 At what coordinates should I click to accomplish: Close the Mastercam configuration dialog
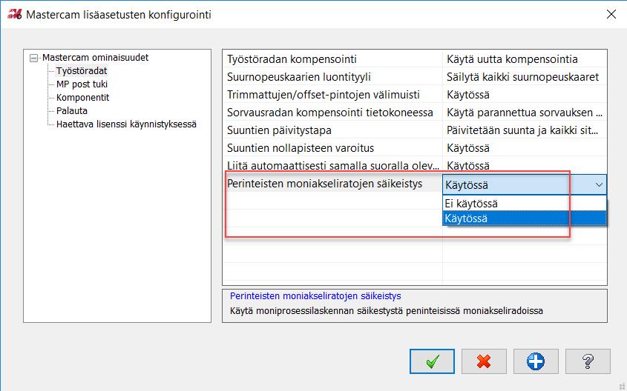tap(611, 14)
